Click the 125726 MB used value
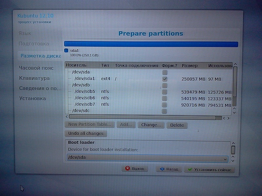 [219, 92]
